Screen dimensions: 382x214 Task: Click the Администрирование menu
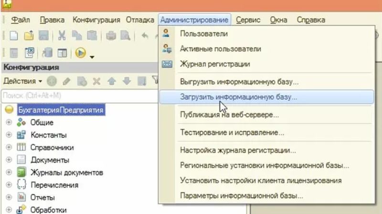tap(194, 20)
